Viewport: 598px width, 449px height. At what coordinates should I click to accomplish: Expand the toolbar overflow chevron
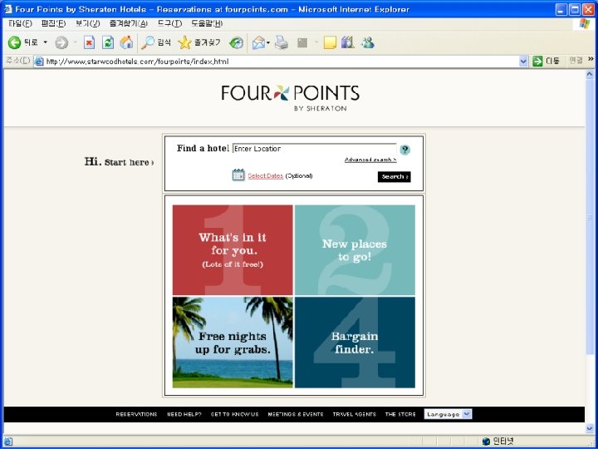591,59
